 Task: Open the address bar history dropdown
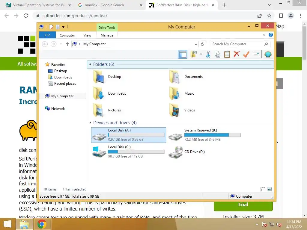pos(195,44)
